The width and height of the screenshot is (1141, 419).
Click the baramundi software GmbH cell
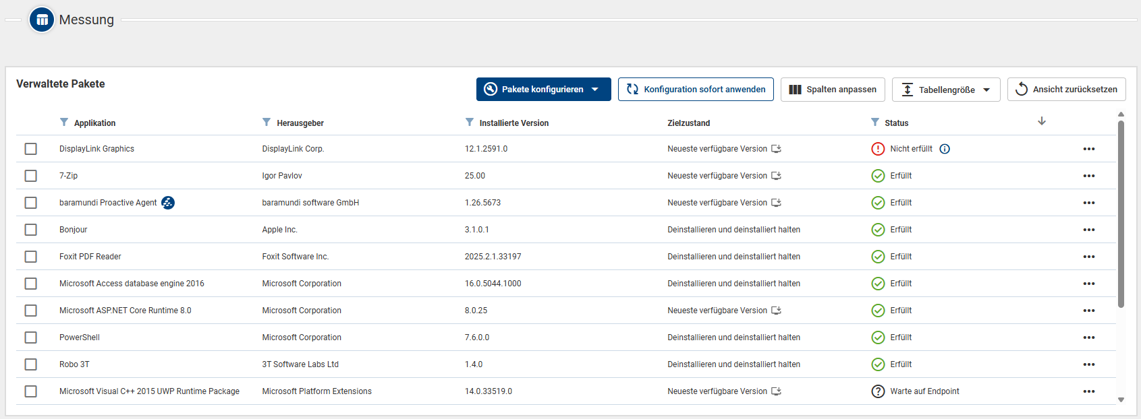click(x=310, y=203)
